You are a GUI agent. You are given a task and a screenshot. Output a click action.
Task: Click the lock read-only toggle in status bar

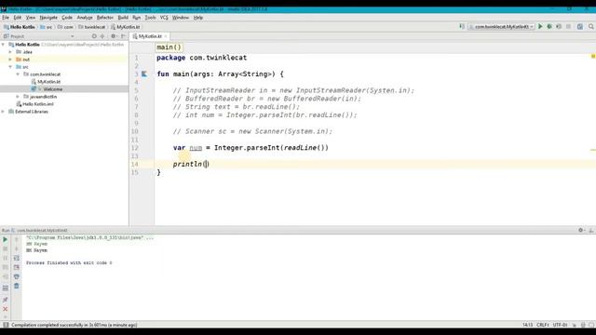point(575,325)
